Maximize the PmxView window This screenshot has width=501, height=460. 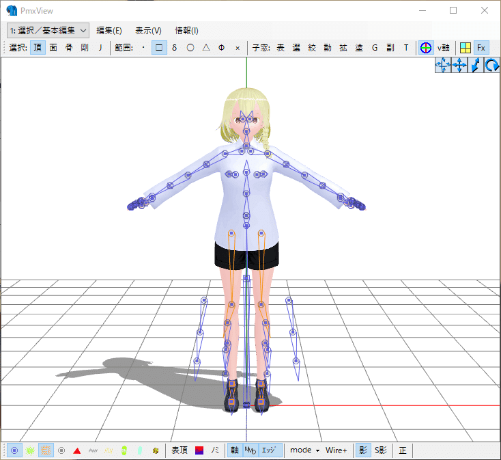pos(453,10)
